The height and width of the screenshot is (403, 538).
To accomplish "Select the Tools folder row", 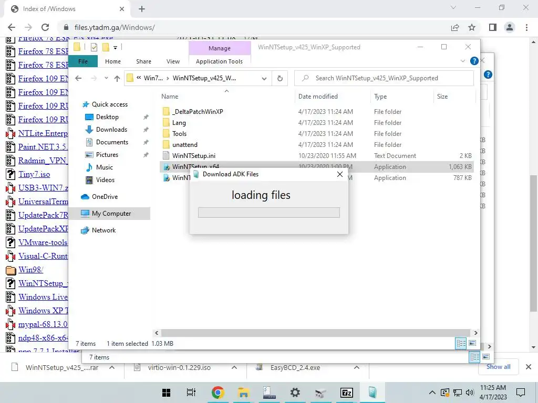I will [x=317, y=134].
